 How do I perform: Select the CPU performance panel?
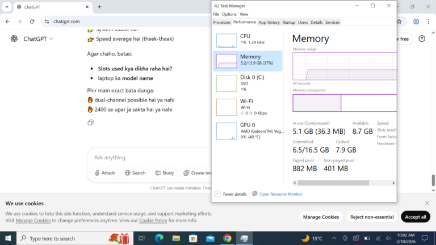click(248, 40)
